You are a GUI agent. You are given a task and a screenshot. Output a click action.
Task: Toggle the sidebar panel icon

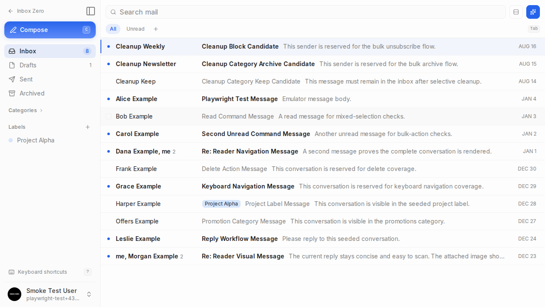tap(90, 11)
